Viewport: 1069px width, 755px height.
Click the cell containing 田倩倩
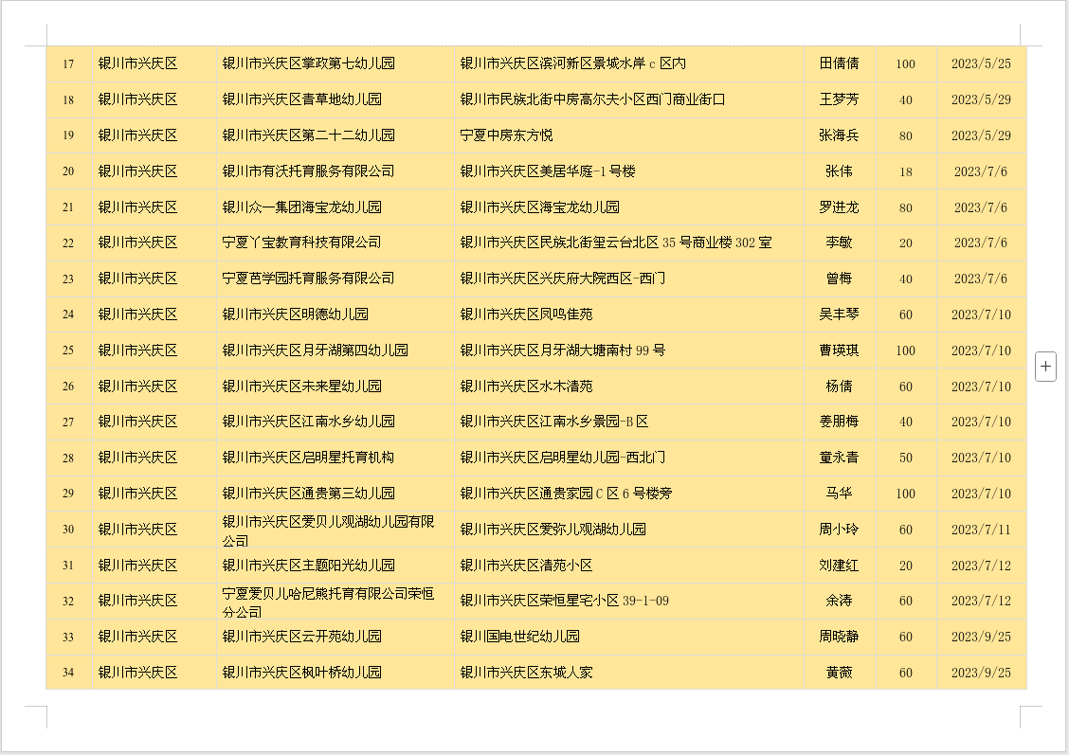(839, 63)
